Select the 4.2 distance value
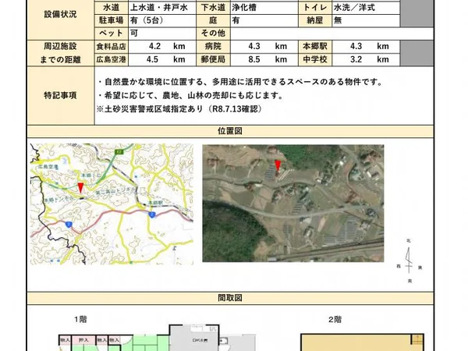Viewport: 468px width, 351px height. (154, 46)
